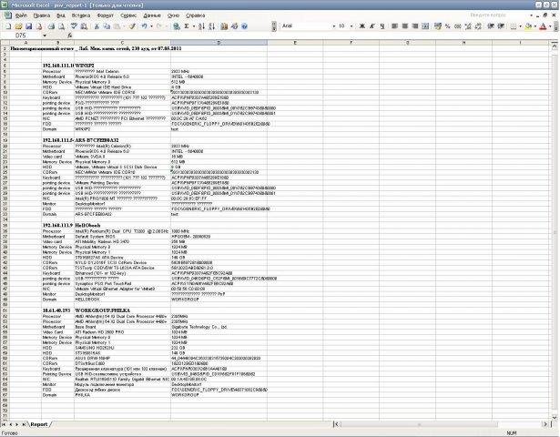Toggle italic (К) formatting

pyautogui.click(x=372, y=26)
